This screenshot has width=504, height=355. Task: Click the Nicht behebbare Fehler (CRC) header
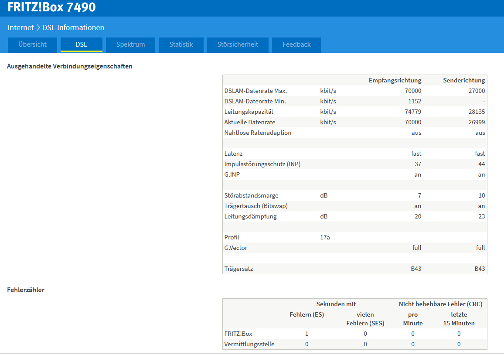(x=441, y=304)
